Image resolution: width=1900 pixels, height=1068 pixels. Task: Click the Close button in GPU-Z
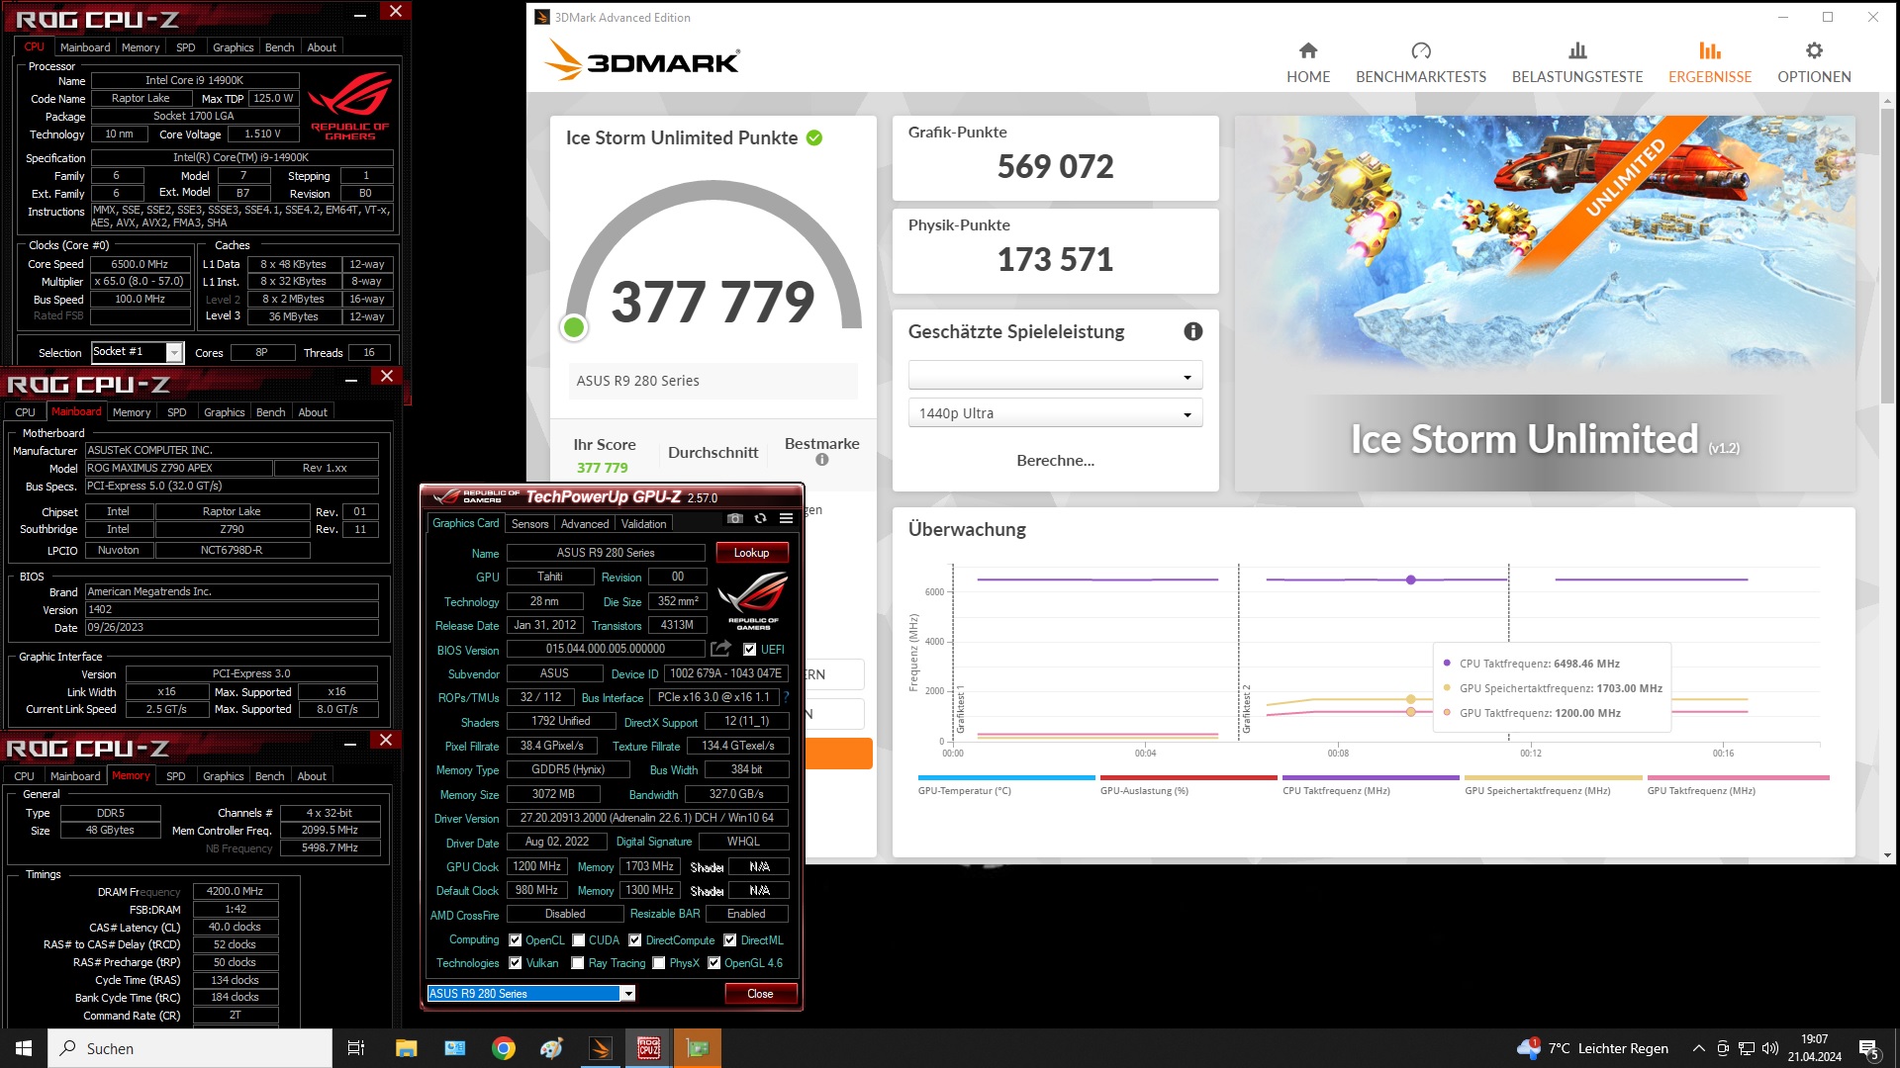click(760, 994)
